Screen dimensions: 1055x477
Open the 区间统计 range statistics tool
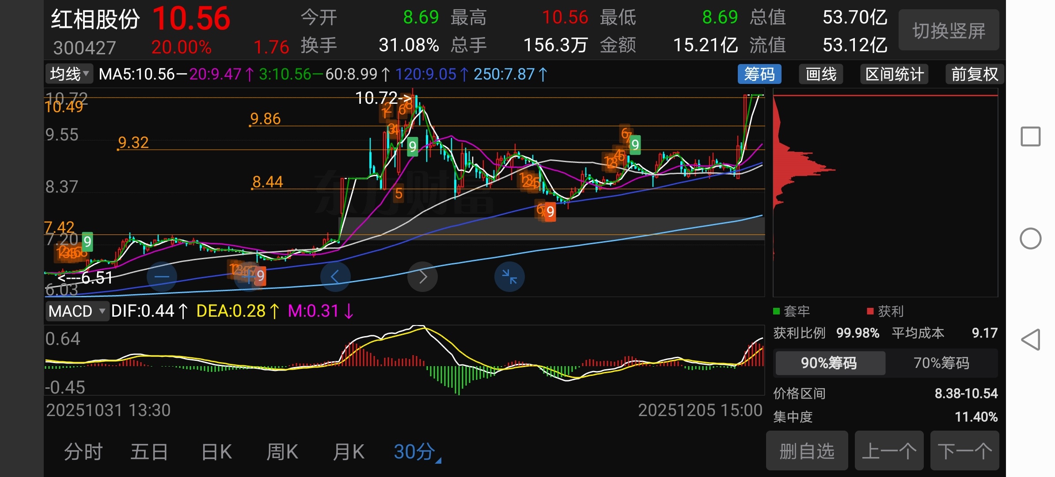894,74
